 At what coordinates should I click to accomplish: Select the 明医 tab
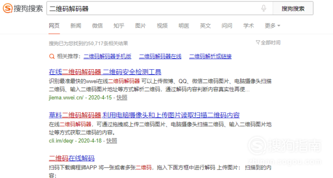[x=184, y=25]
